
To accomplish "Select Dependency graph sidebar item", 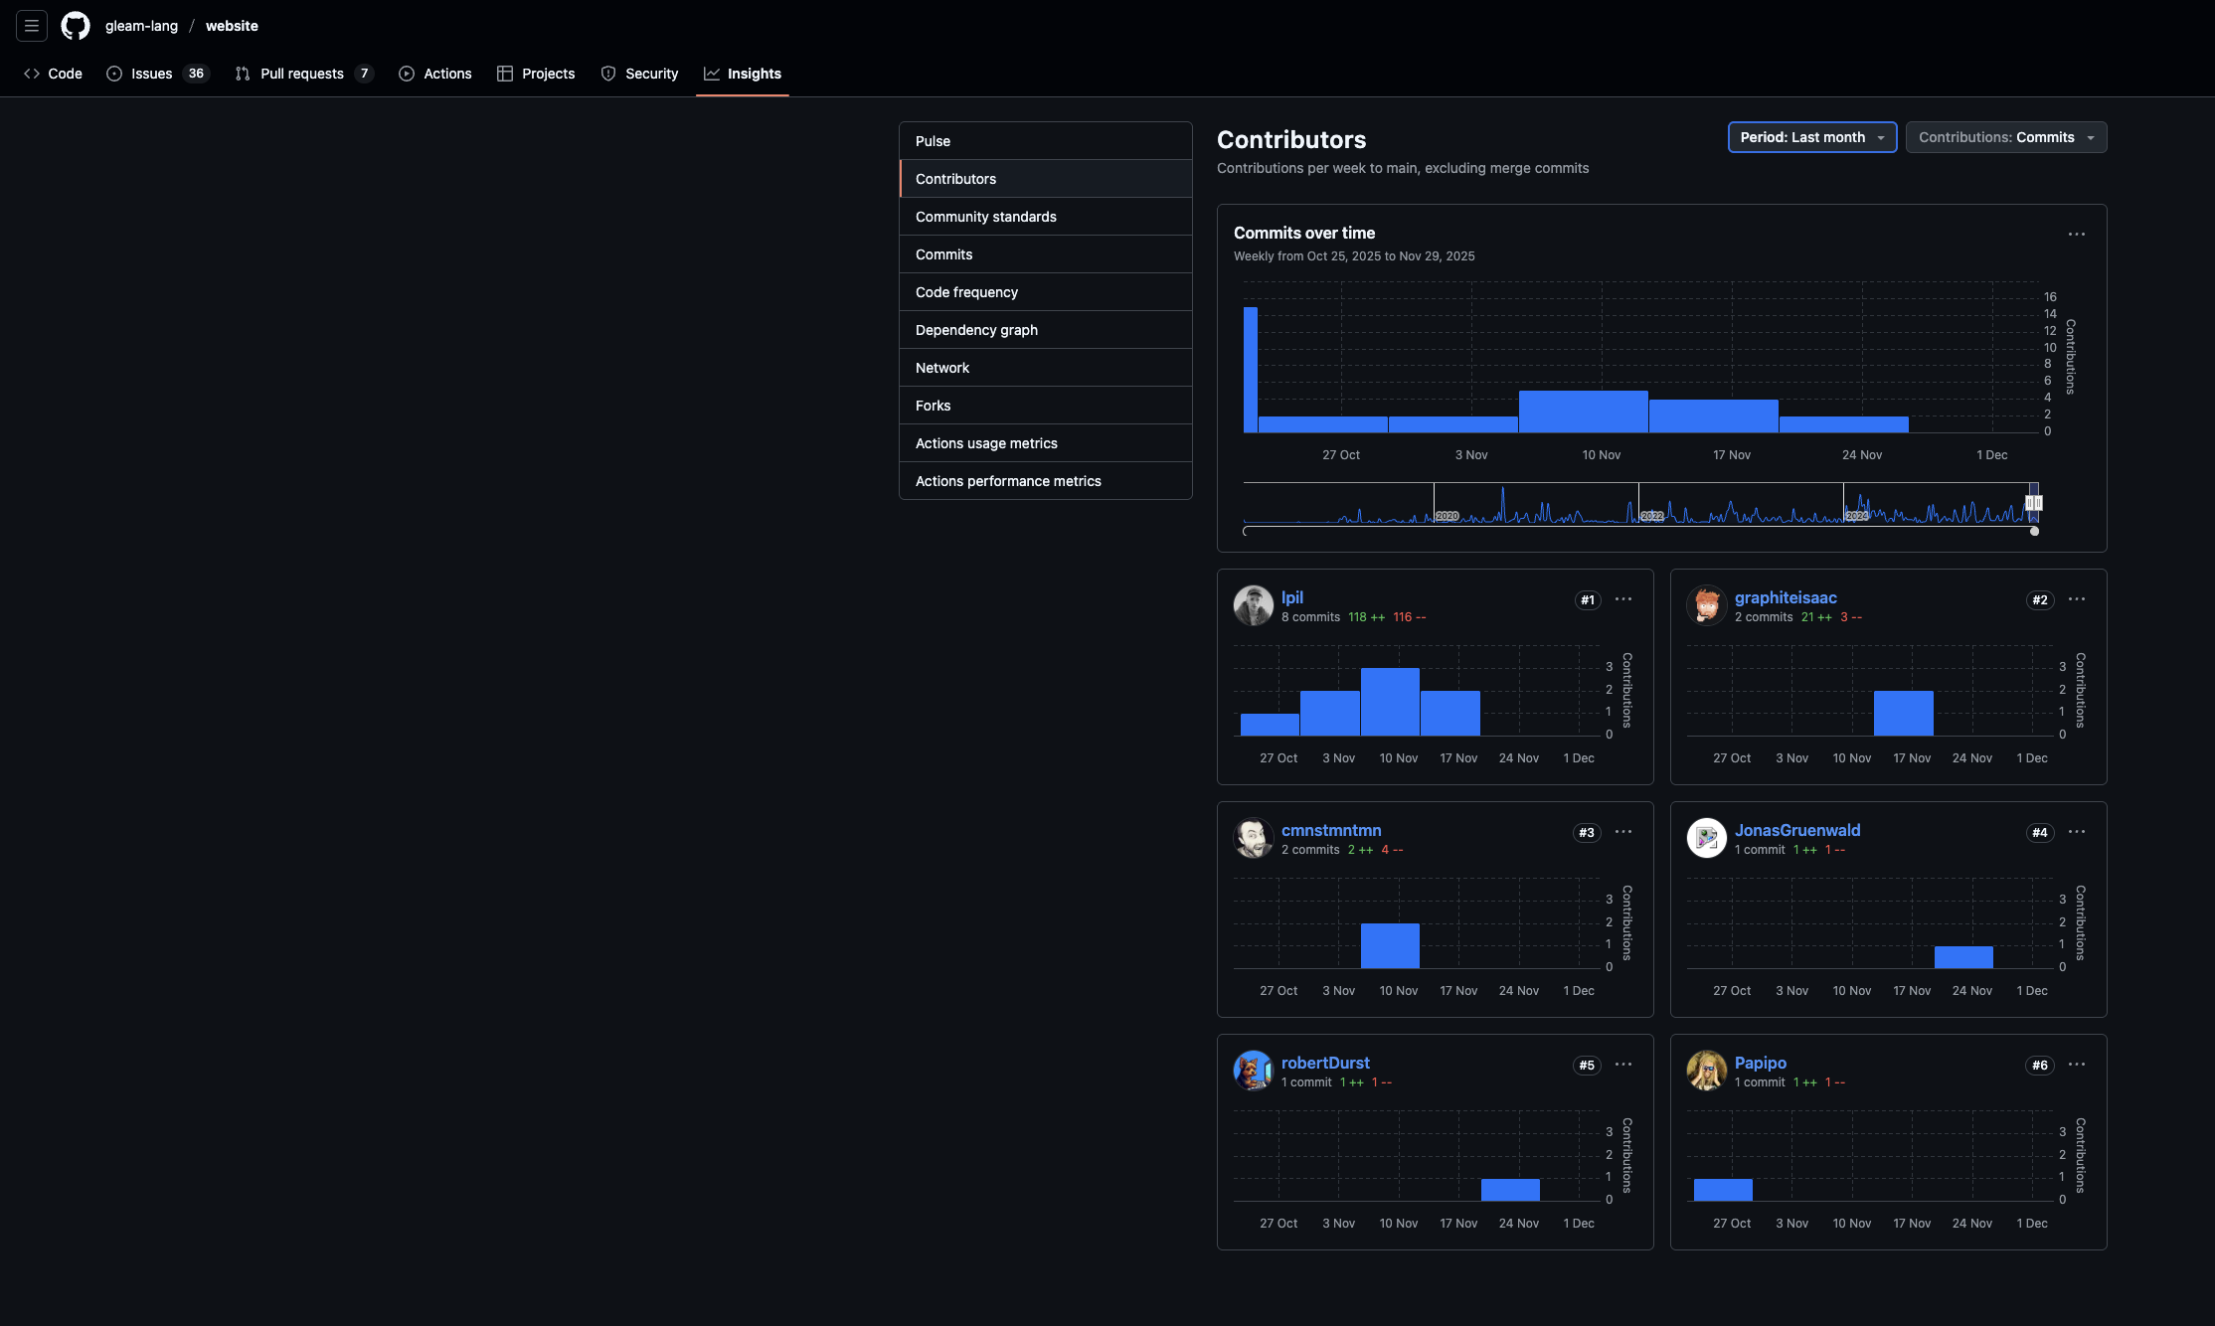I will click(976, 330).
